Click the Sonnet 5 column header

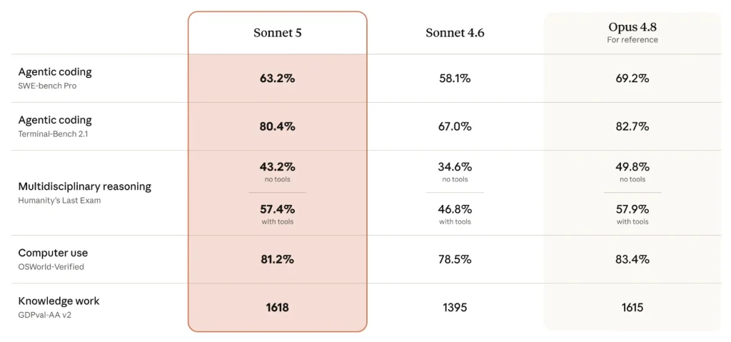tap(278, 33)
